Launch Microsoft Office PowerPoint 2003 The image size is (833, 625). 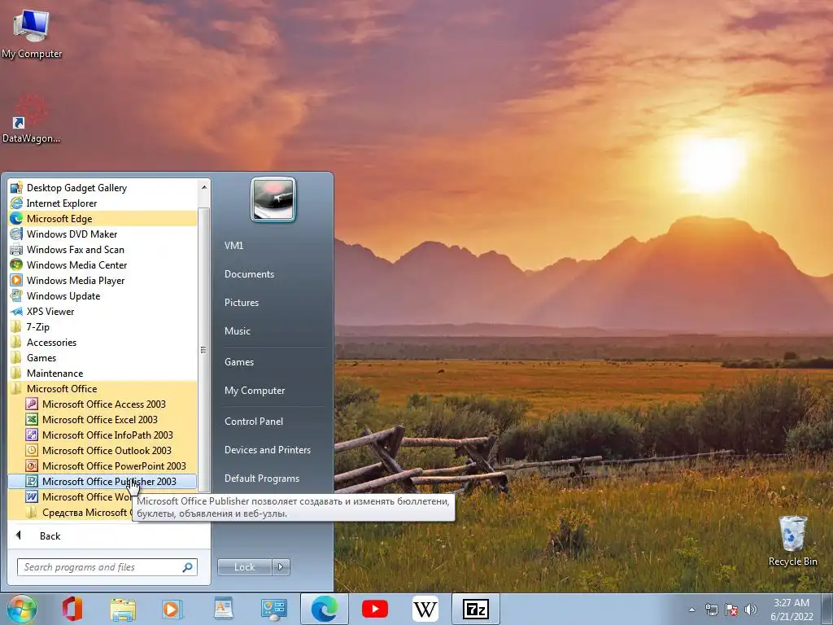102,465
